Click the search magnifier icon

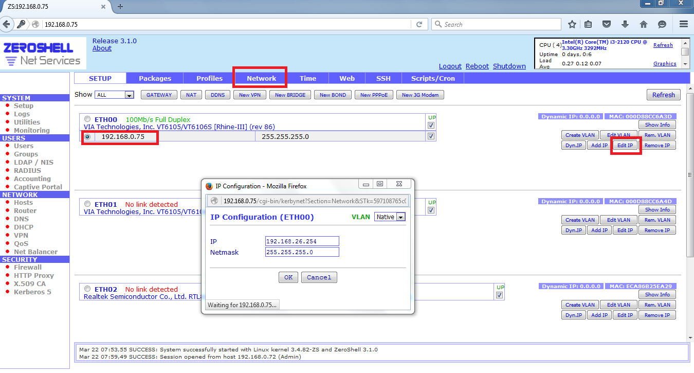438,24
